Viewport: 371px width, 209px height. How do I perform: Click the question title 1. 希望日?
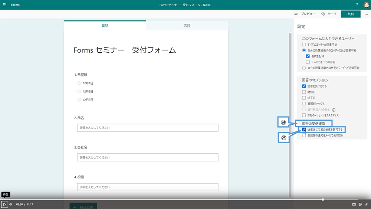(x=81, y=75)
